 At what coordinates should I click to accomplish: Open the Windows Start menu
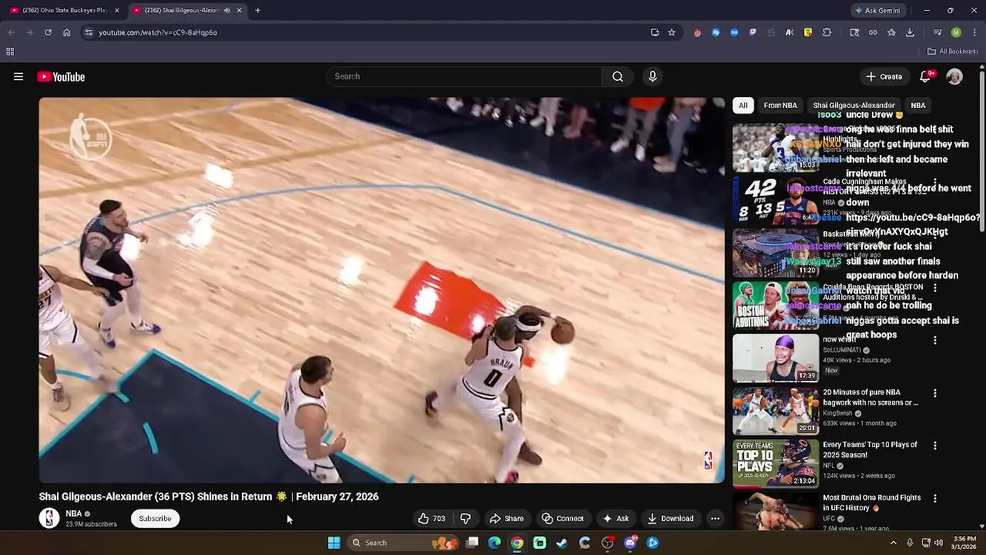(x=334, y=543)
